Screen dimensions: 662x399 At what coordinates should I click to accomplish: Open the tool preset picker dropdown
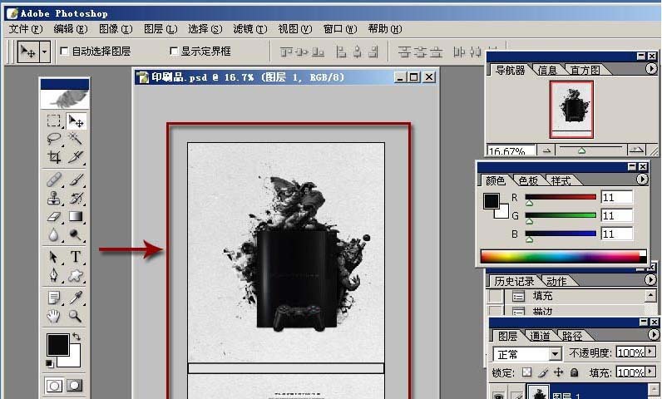tap(45, 52)
